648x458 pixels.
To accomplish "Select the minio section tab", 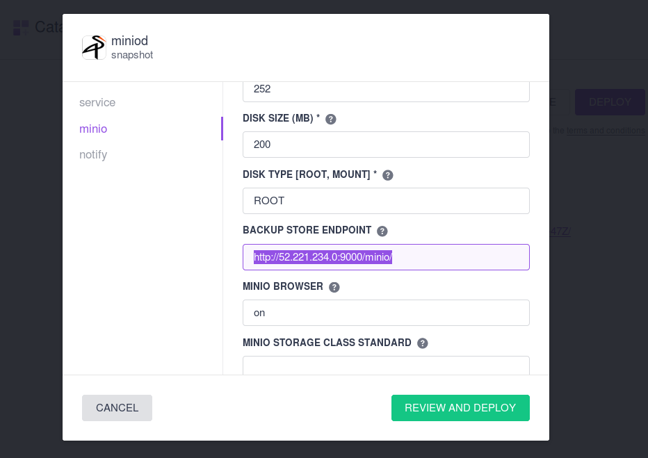I will click(x=93, y=129).
